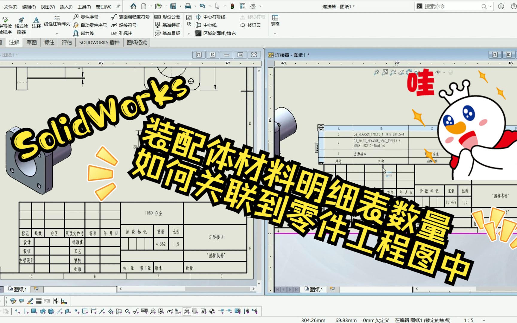The width and height of the screenshot is (517, 323).
Task: Expand the Save icon dropdown arrow
Action: point(180,6)
